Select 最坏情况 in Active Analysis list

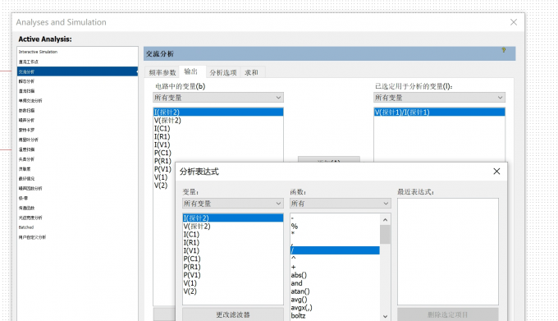[x=77, y=179]
